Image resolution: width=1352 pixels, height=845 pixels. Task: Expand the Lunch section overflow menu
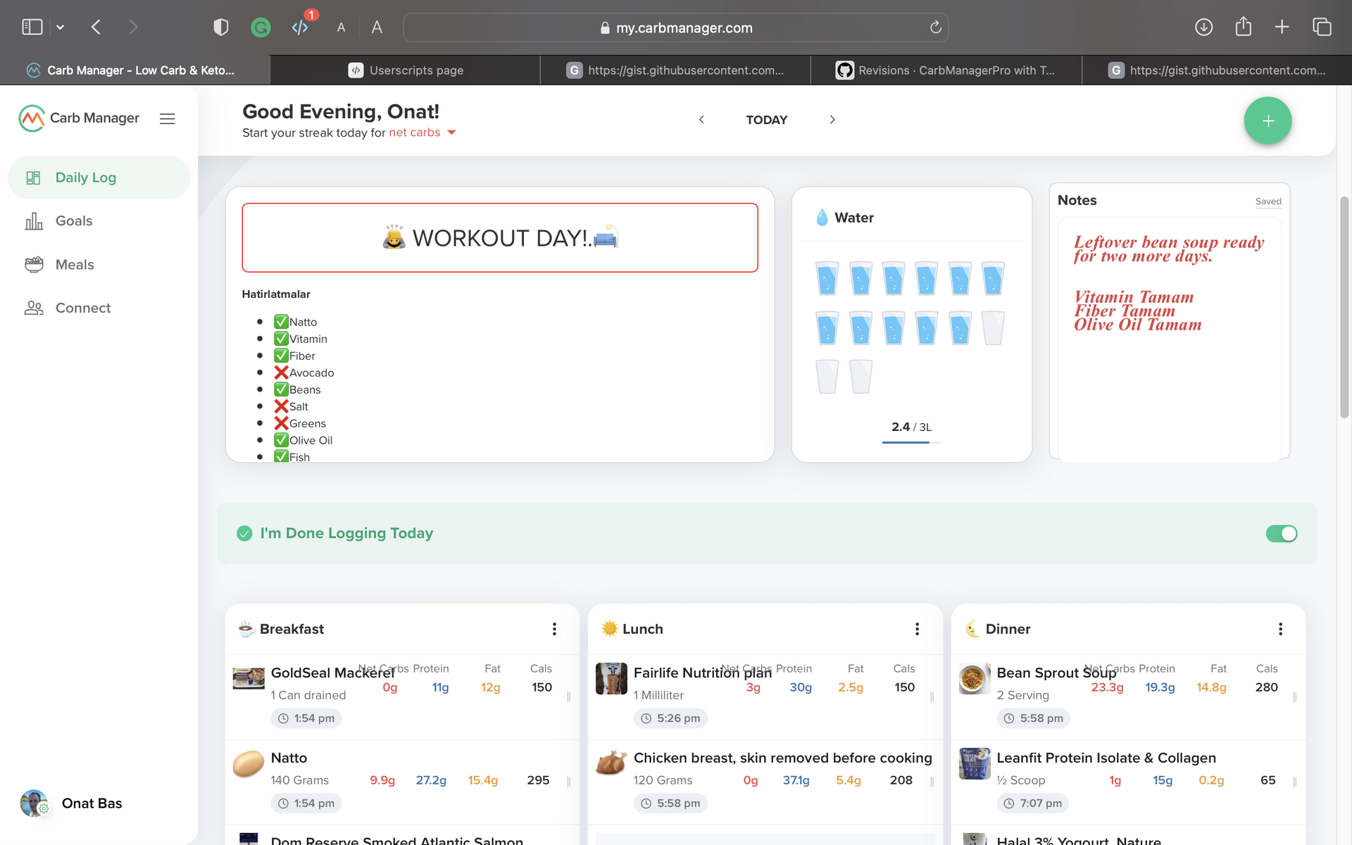tap(916, 628)
